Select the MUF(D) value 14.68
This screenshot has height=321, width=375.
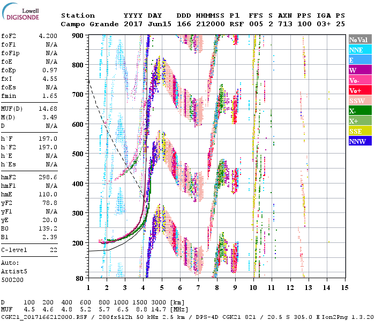tap(49, 109)
